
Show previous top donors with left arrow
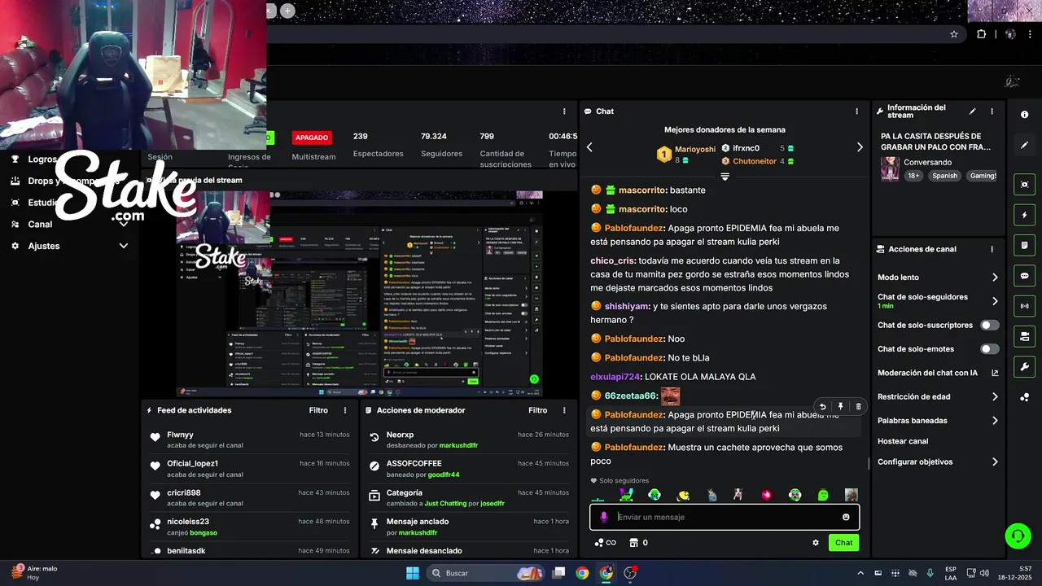tap(589, 147)
